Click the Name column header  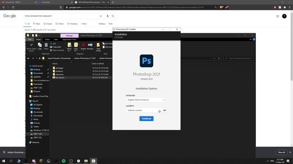[x=55, y=64]
